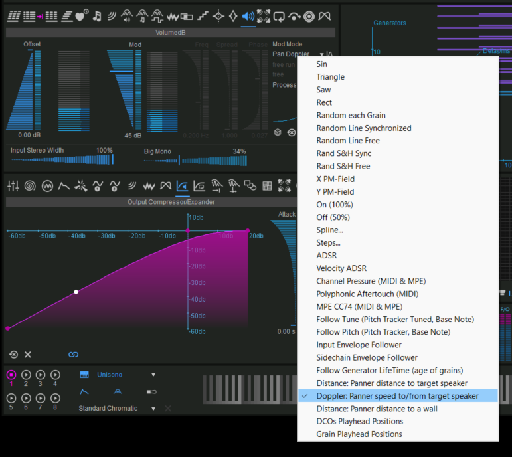
Task: Select the burst scatter icon
Action: click(80, 186)
